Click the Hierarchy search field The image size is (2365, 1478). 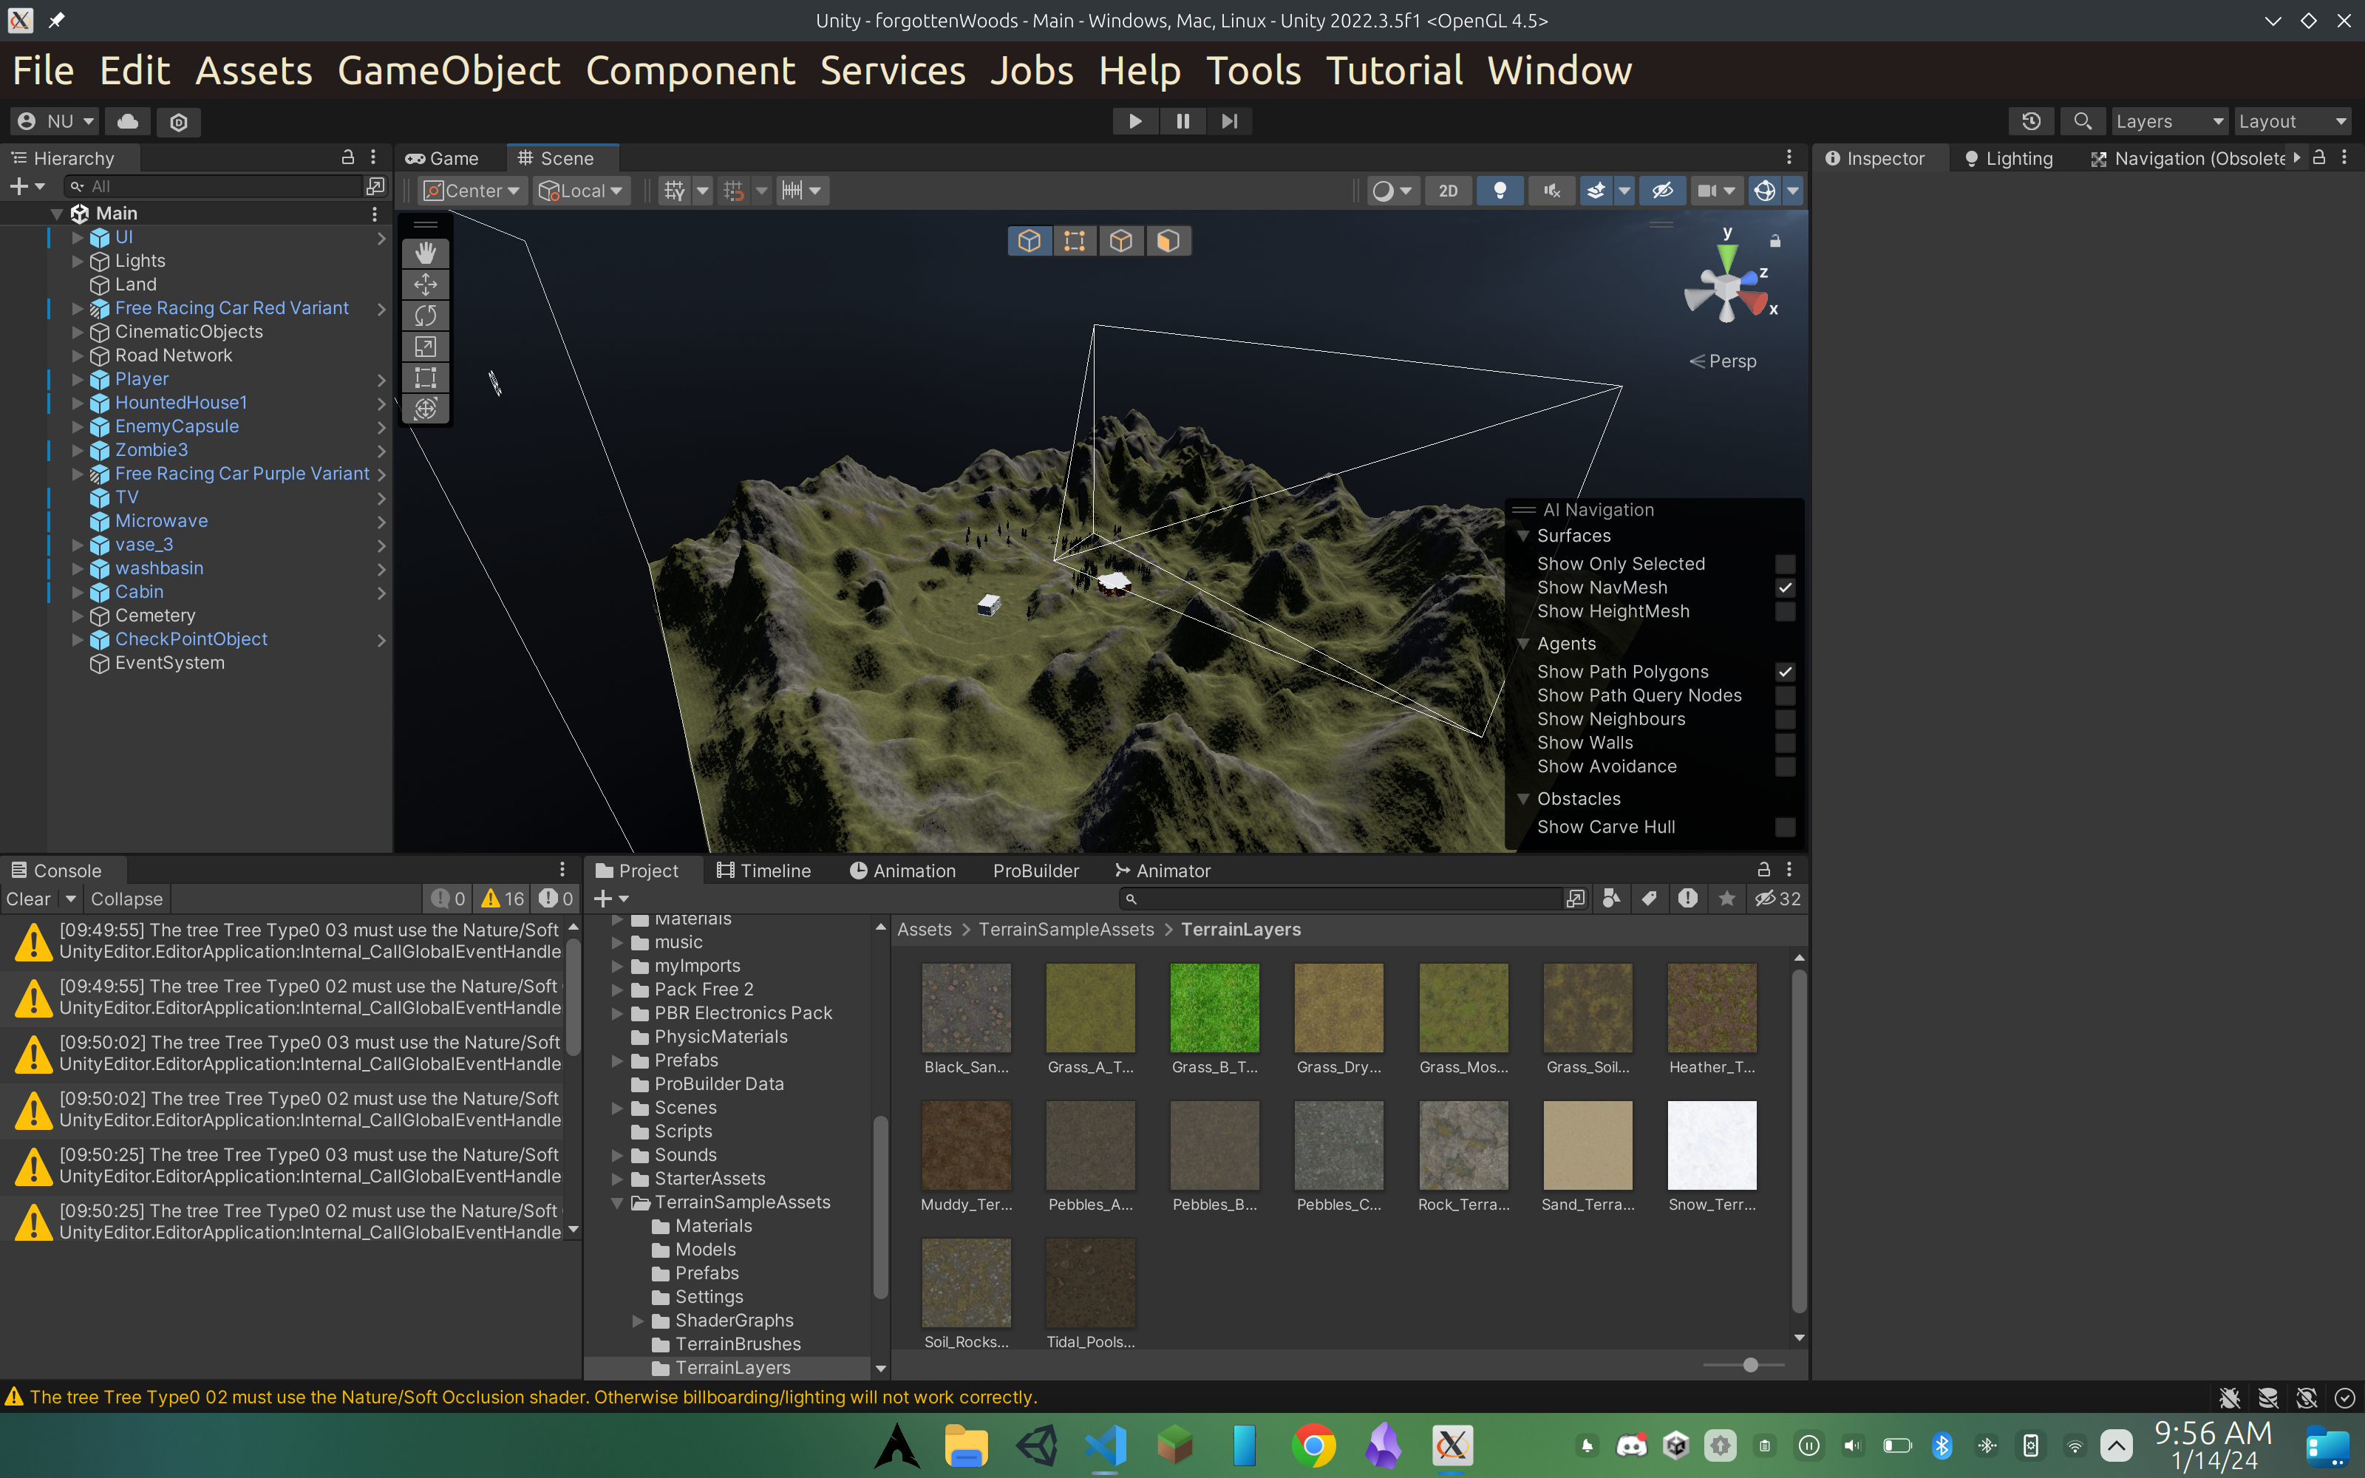click(x=215, y=185)
